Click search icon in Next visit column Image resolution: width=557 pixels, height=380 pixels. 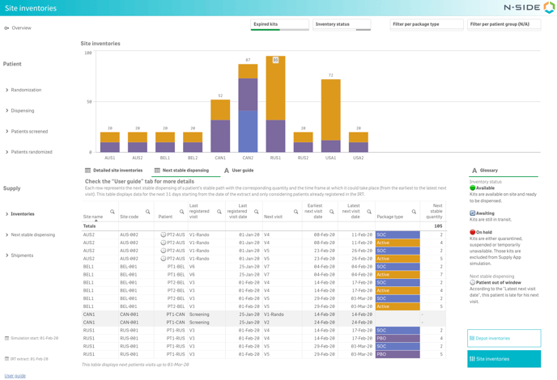tap(296, 212)
